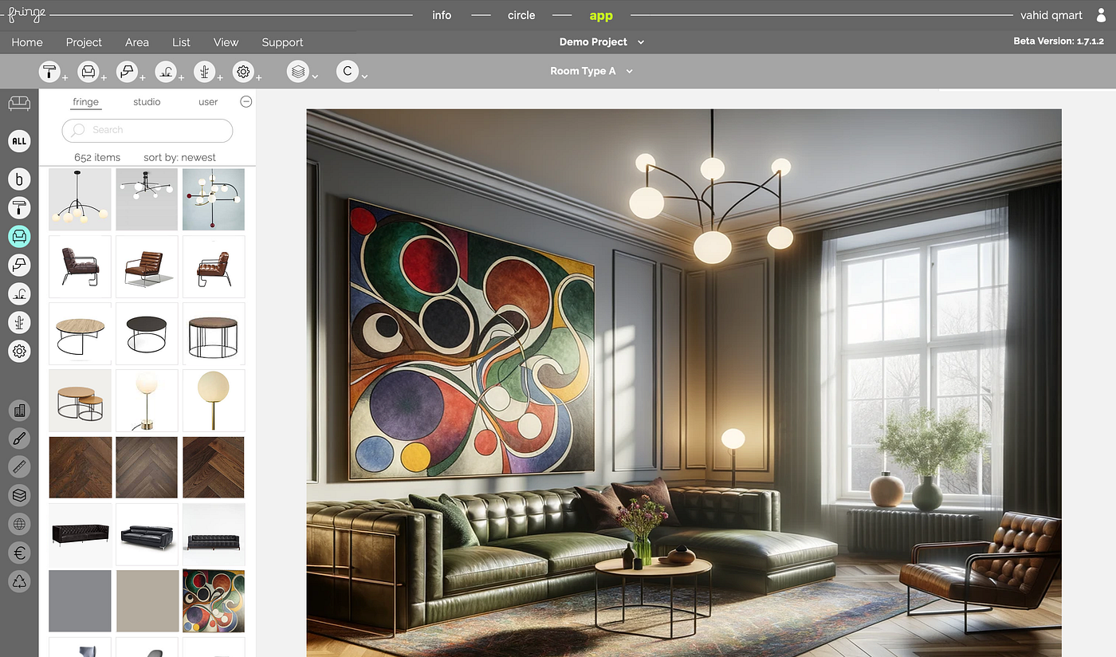Screen dimensions: 1116x657
Task: Switch to the fringe library tab
Action: click(x=85, y=102)
